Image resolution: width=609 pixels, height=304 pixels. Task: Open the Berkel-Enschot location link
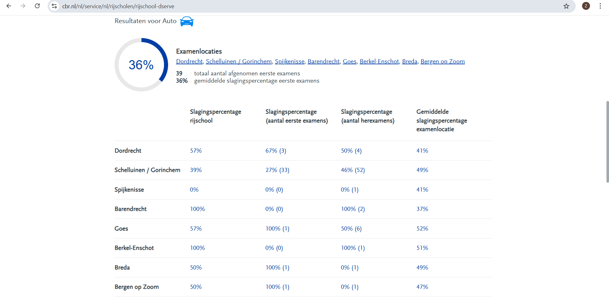[x=379, y=61]
